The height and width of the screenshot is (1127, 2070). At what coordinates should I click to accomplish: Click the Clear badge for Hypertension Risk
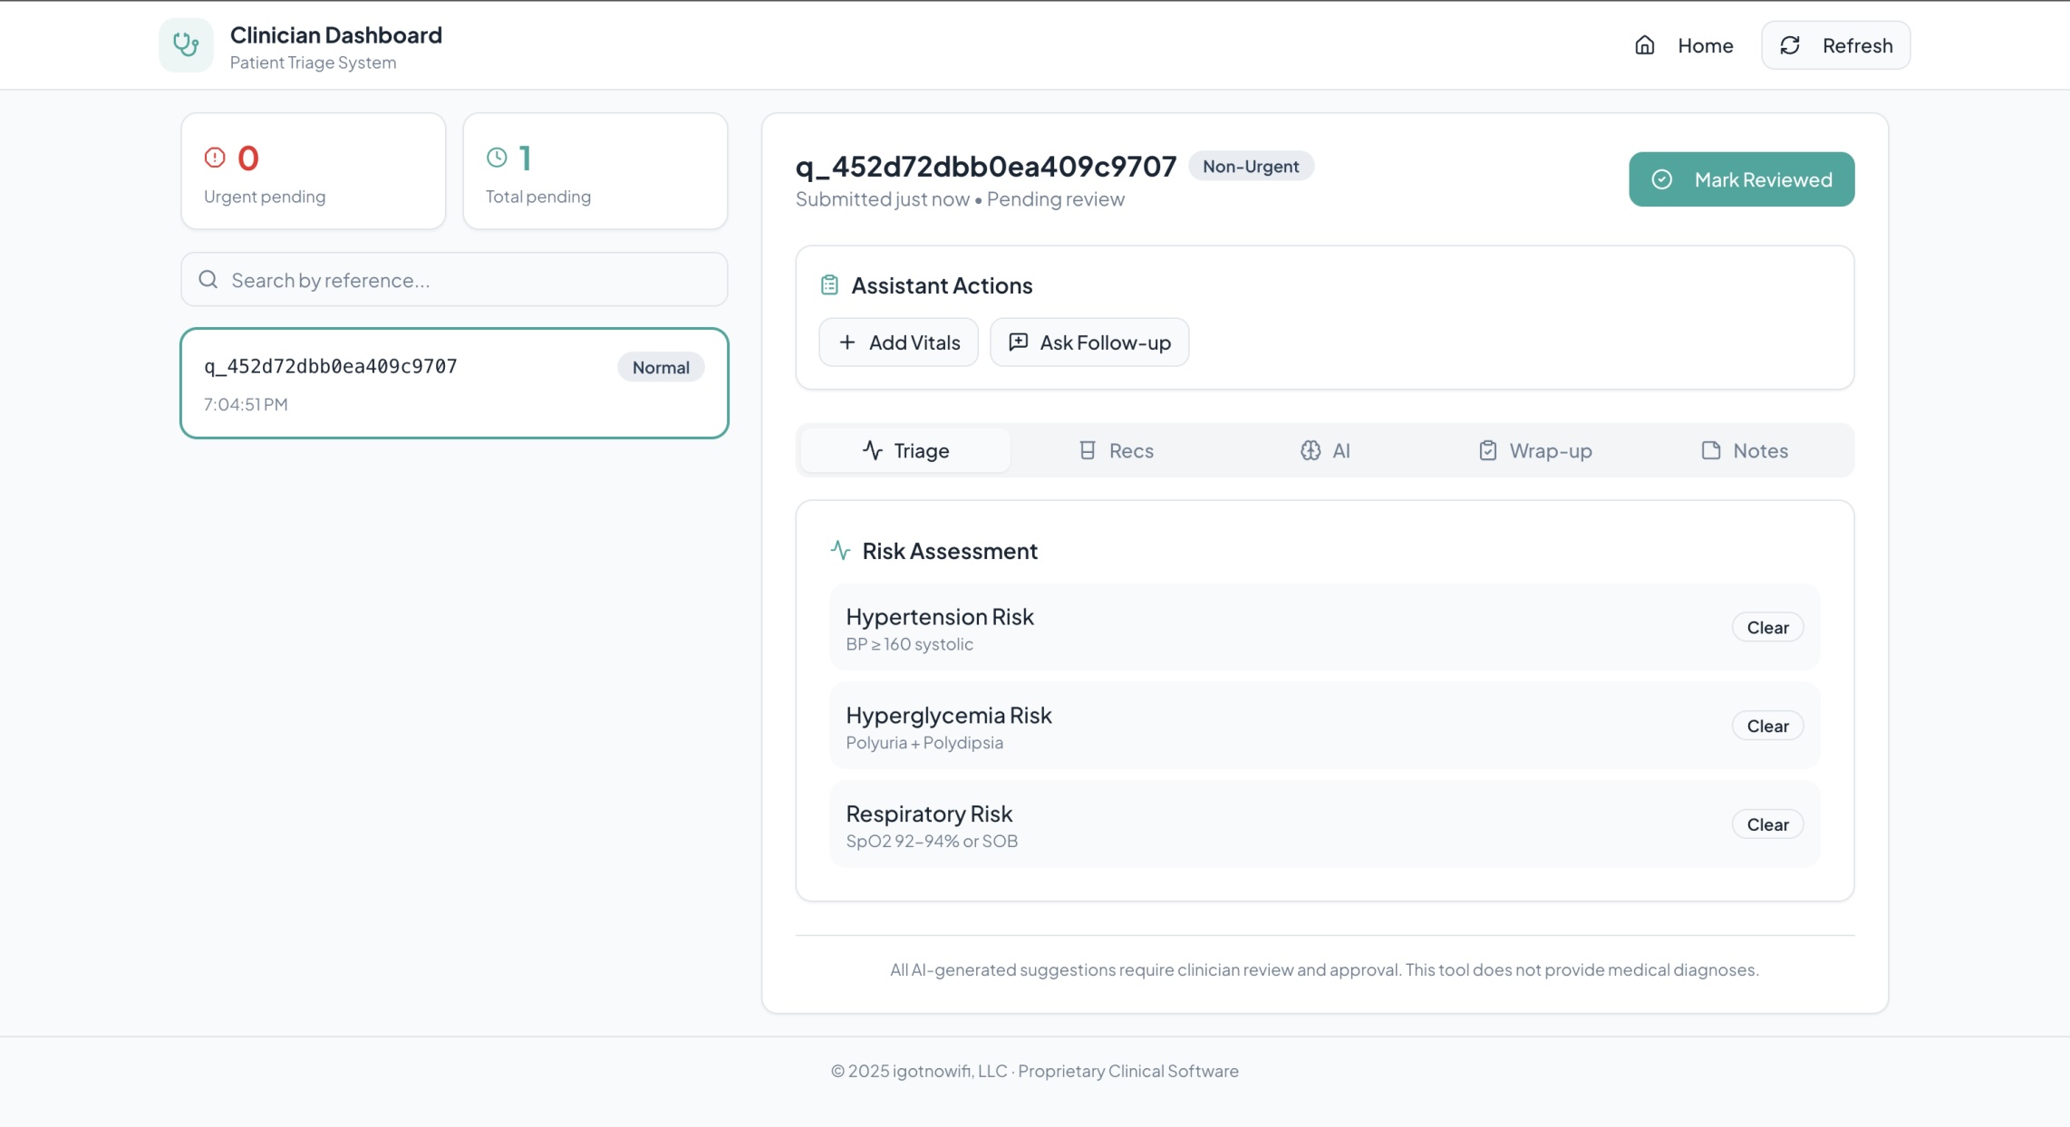tap(1767, 628)
